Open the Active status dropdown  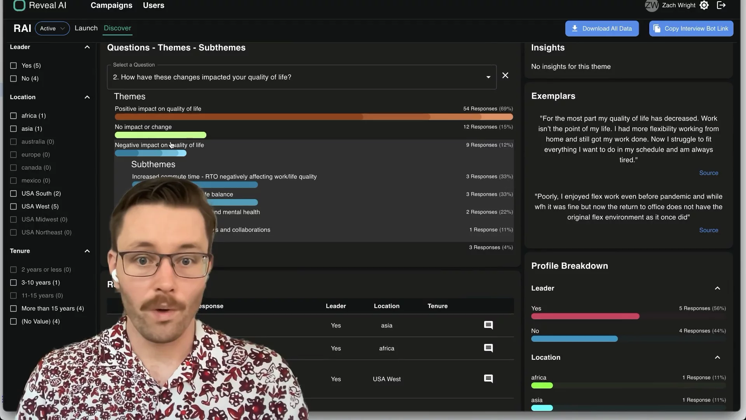(52, 28)
